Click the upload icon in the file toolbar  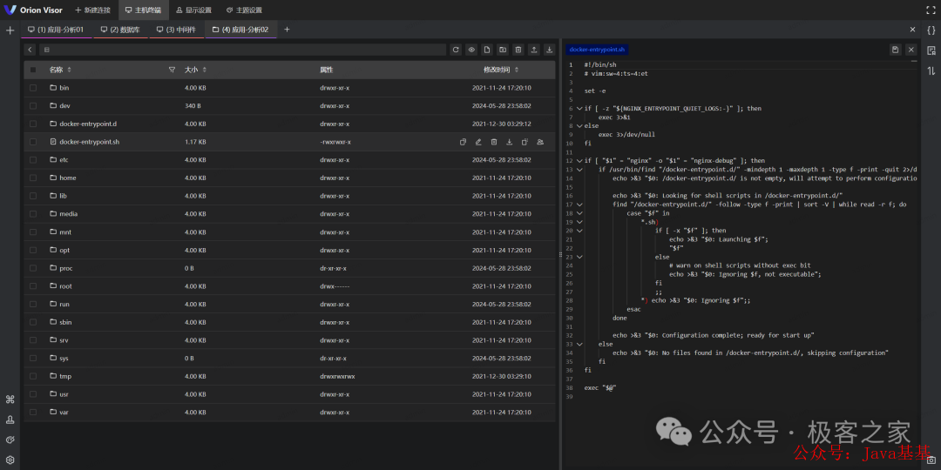[533, 50]
